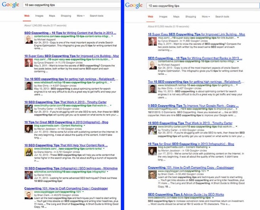This screenshot has width=260, height=210.
Task: Click Daniel Hinds' author photo in Wikimotive result
Action: click(x=28, y=176)
